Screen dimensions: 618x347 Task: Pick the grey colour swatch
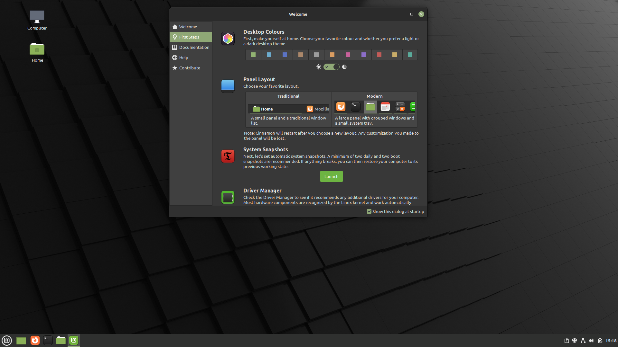[316, 55]
